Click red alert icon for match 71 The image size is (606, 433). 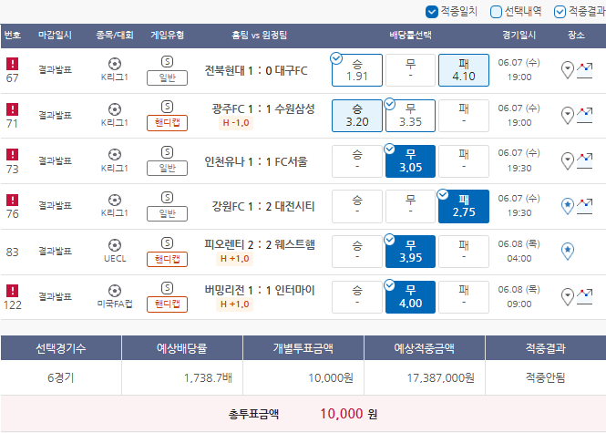pyautogui.click(x=13, y=109)
